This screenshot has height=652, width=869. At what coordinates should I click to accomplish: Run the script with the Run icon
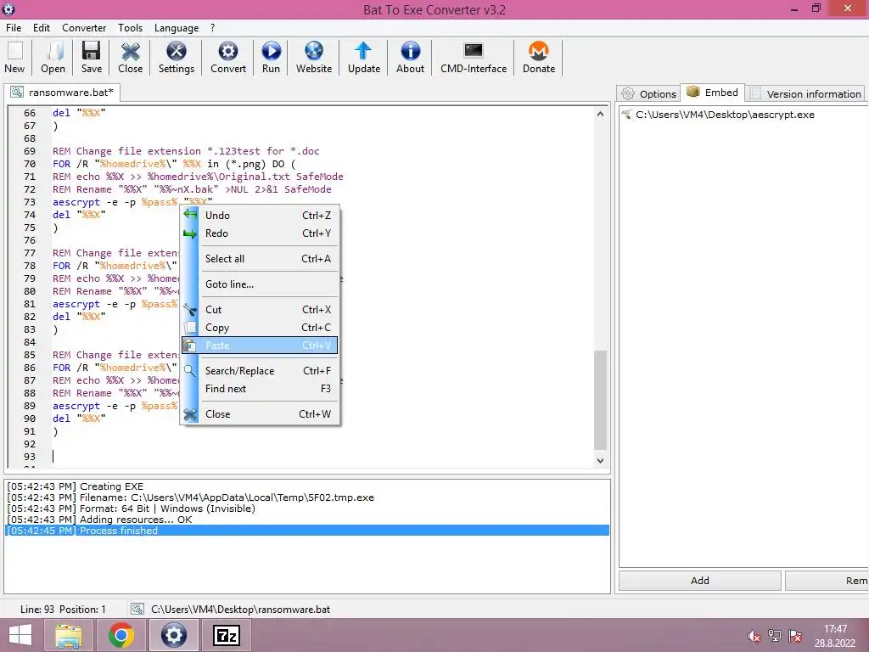[x=271, y=57]
